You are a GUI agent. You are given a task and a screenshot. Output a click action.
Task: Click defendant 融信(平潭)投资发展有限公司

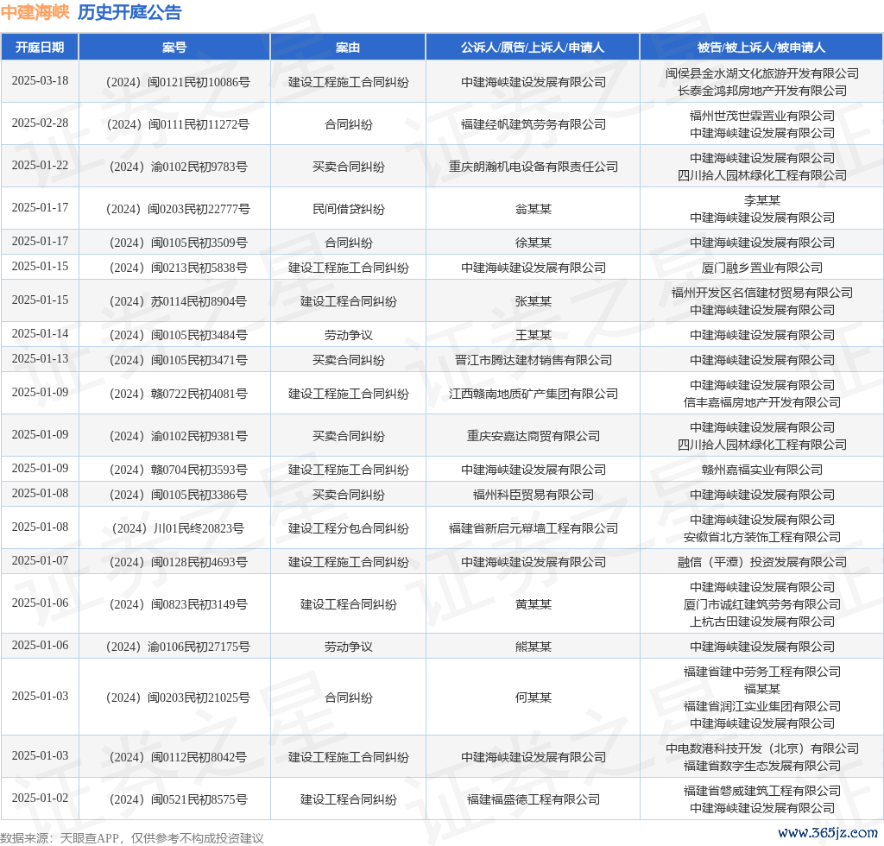click(761, 563)
